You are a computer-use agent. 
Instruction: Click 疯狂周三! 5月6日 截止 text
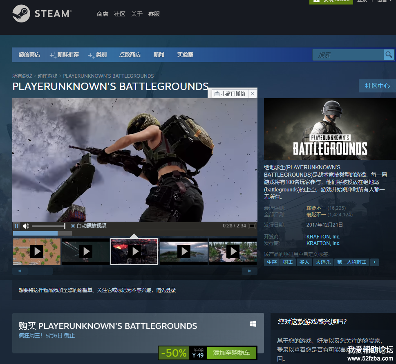47,335
